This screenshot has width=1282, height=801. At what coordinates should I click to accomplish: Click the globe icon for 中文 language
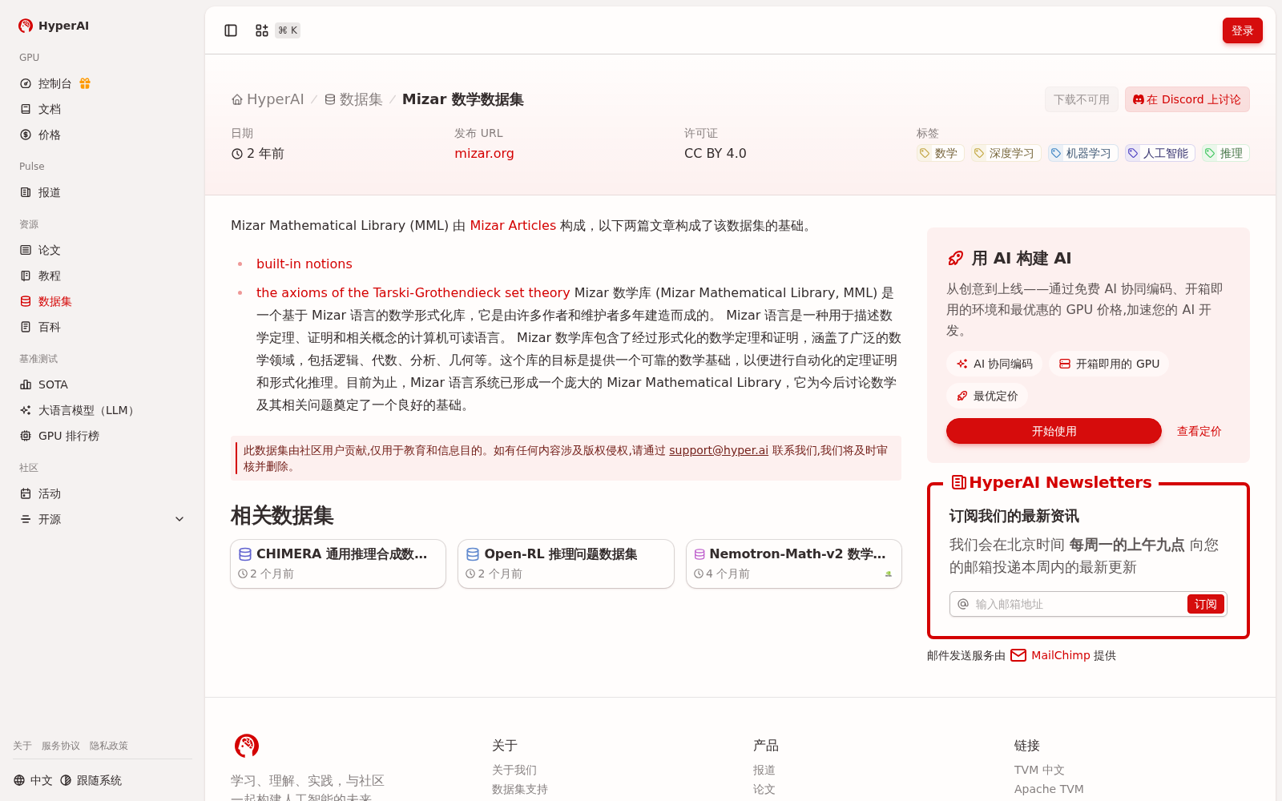coord(19,780)
